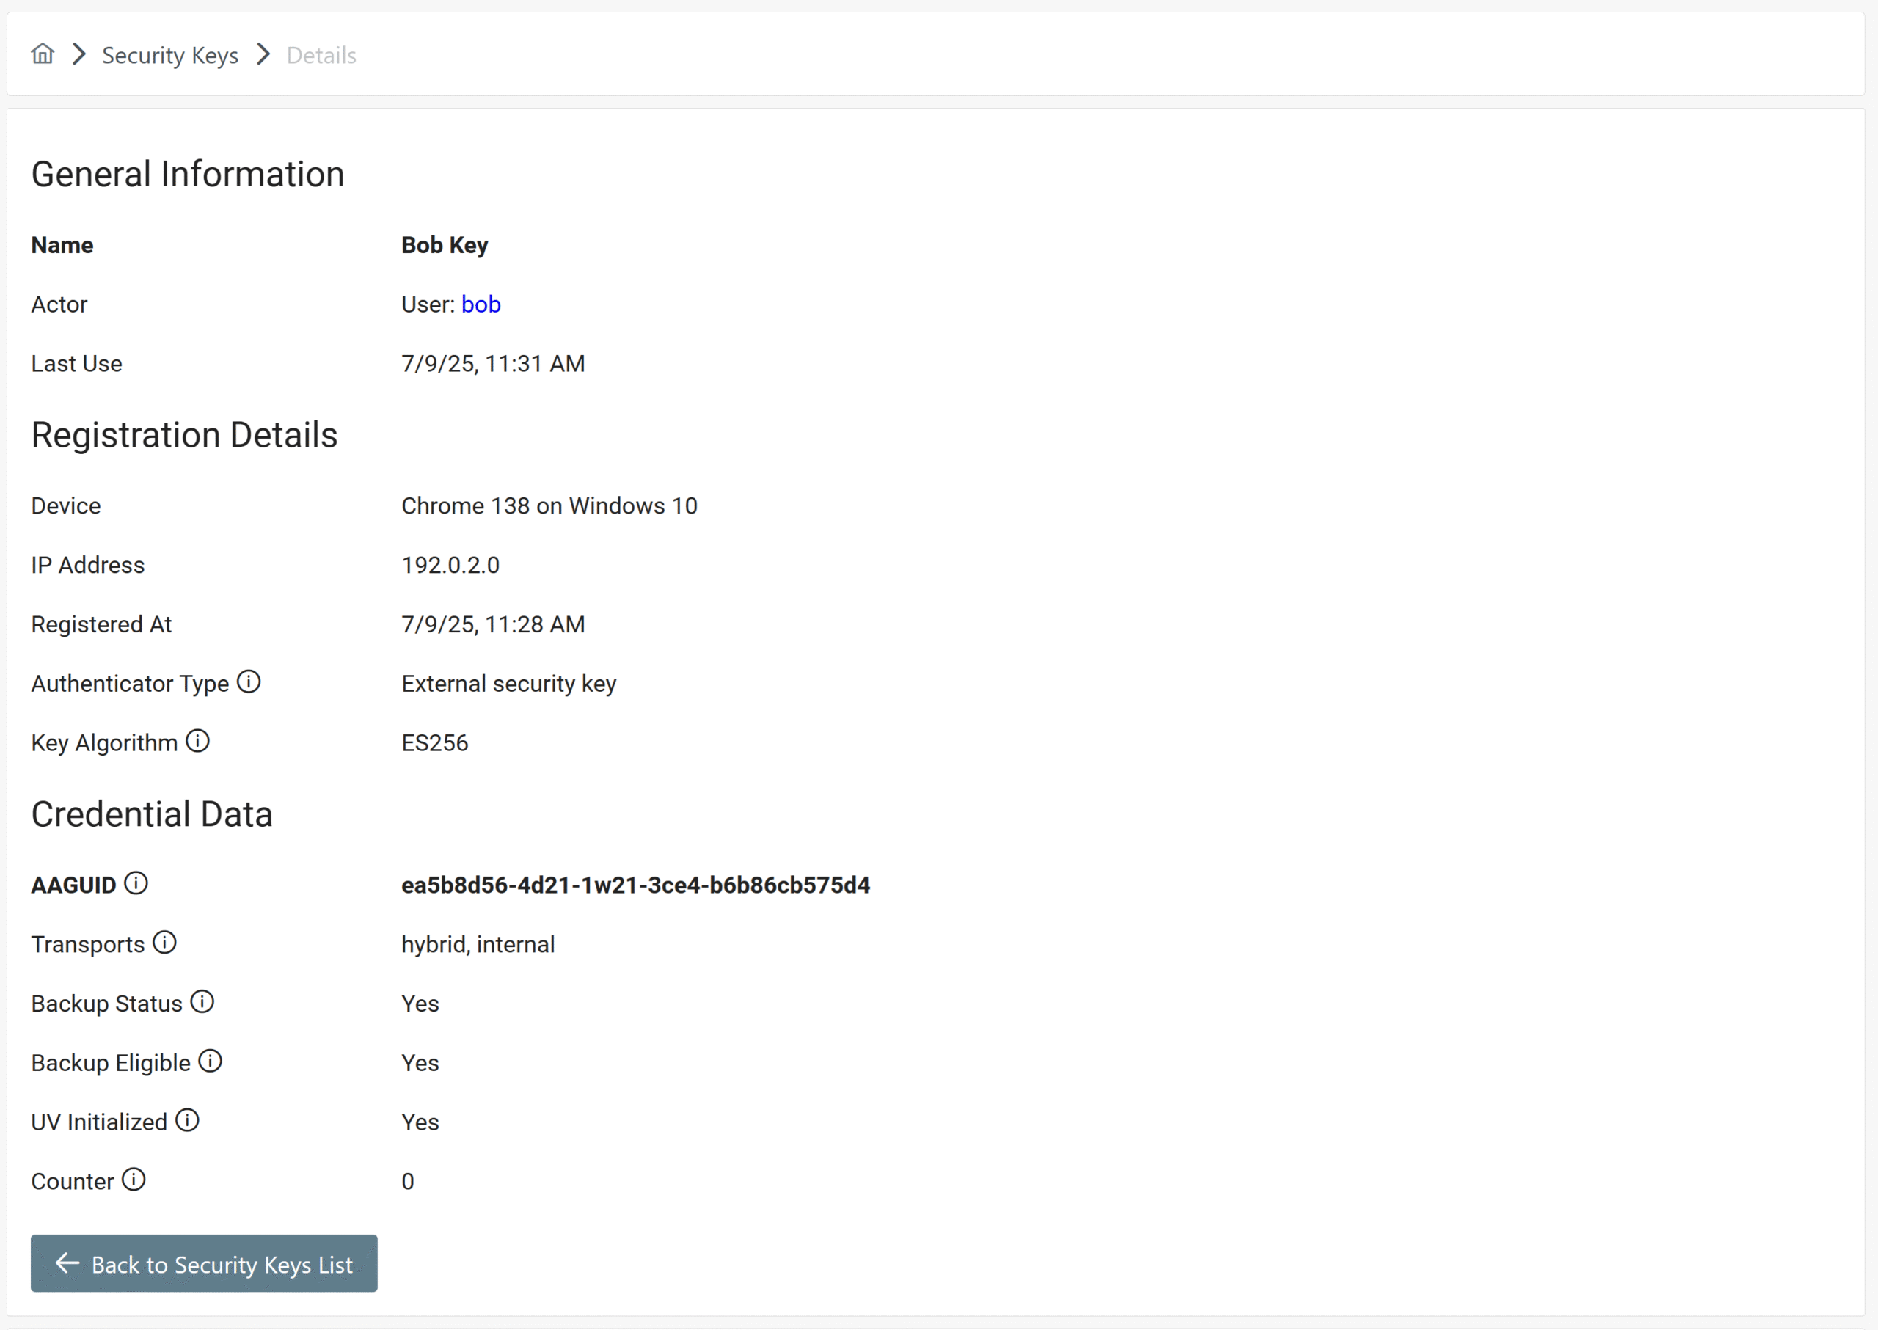Click Back to Security Keys List button
1878x1330 pixels.
[204, 1263]
